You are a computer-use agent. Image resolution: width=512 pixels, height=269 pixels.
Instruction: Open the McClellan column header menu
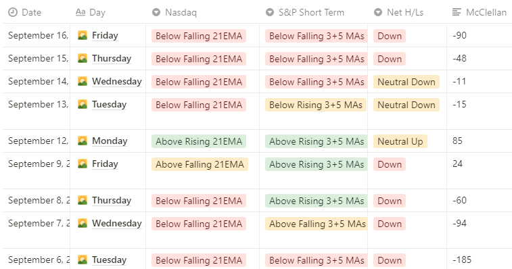[x=480, y=12]
